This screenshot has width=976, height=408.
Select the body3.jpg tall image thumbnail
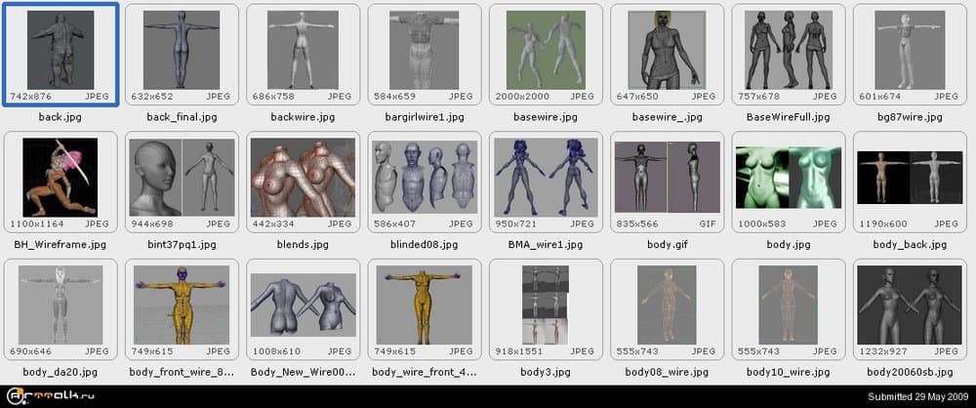546,306
